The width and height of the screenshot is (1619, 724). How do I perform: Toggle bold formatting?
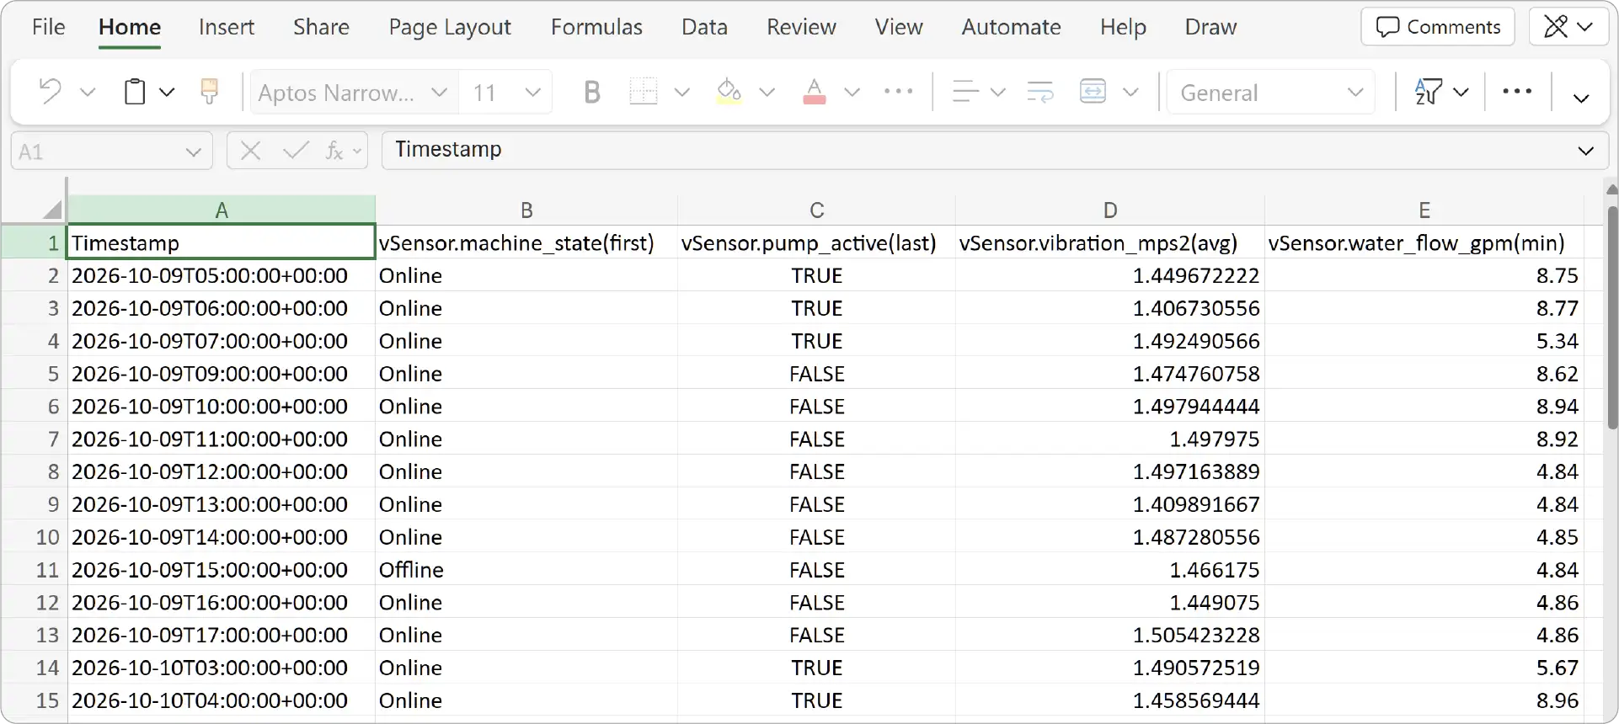(592, 92)
